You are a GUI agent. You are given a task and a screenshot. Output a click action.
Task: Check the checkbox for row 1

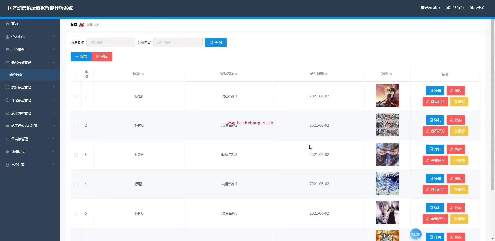76,96
